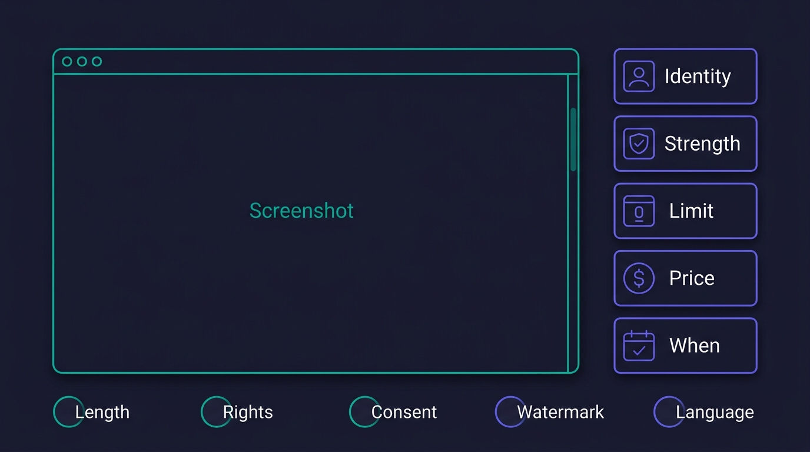
Task: Open the Limit panel card
Action: pos(685,211)
